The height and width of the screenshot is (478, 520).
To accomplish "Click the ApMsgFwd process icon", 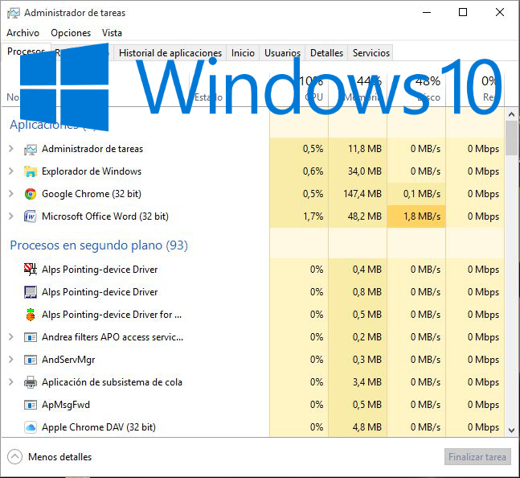I will point(31,405).
